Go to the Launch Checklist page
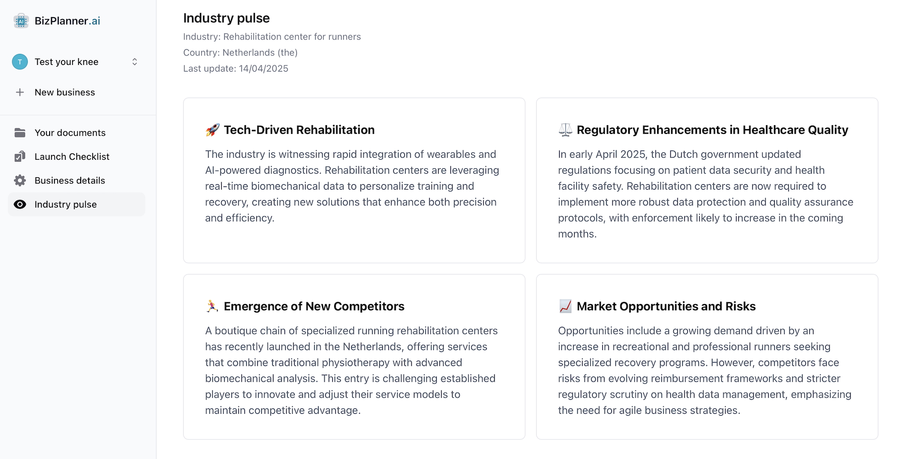899x459 pixels. 72,157
